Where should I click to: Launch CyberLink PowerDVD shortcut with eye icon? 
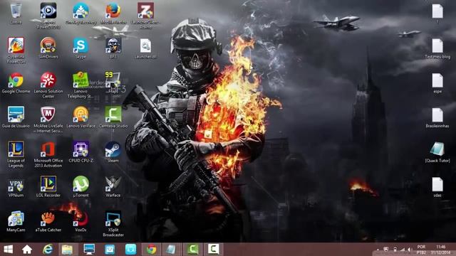pos(48,16)
